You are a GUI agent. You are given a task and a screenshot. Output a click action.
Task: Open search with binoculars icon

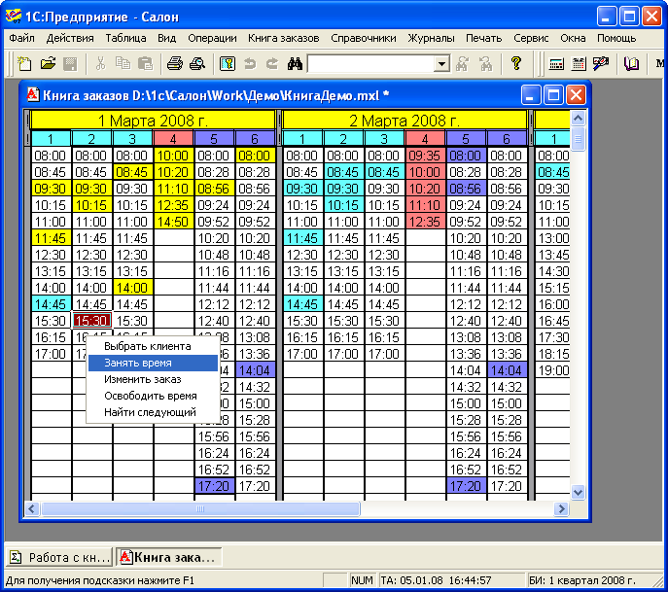pyautogui.click(x=295, y=64)
